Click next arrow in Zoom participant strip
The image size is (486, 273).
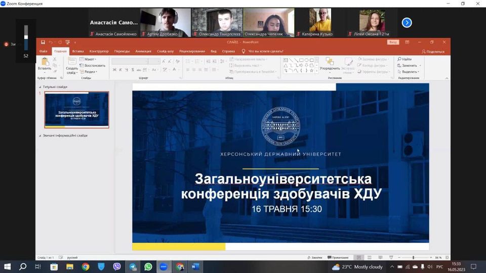coord(407,22)
